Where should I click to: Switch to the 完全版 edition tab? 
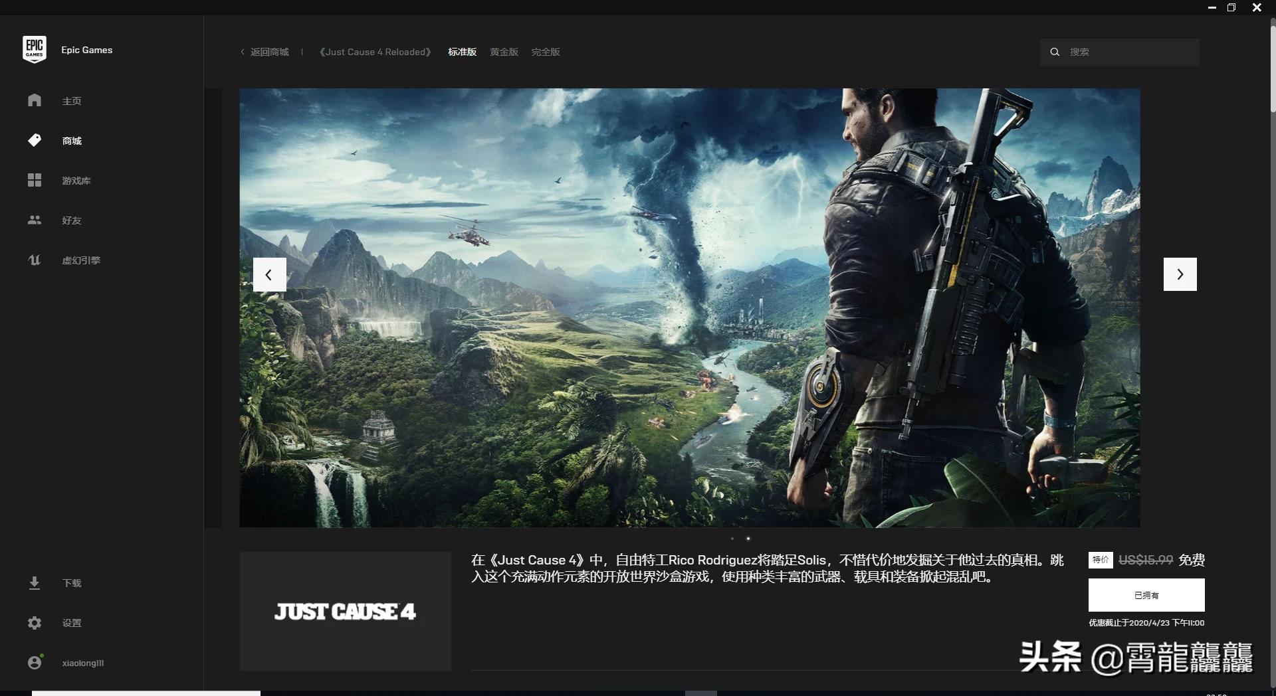[546, 52]
